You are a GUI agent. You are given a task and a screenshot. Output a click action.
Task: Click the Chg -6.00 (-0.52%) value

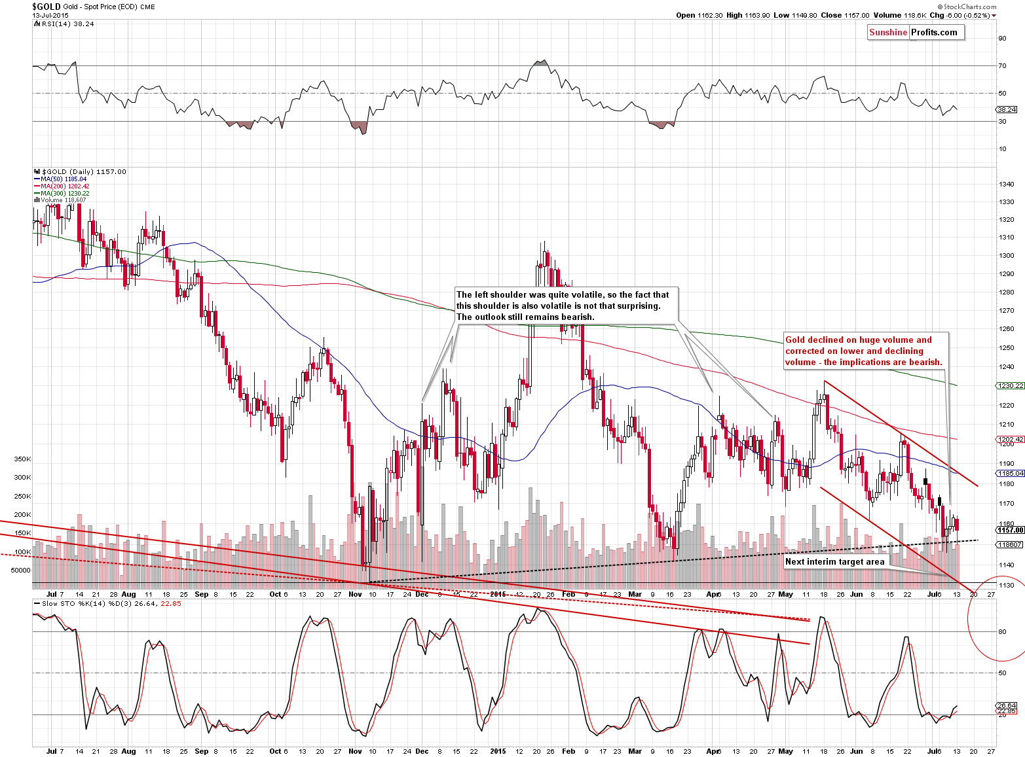[x=960, y=15]
